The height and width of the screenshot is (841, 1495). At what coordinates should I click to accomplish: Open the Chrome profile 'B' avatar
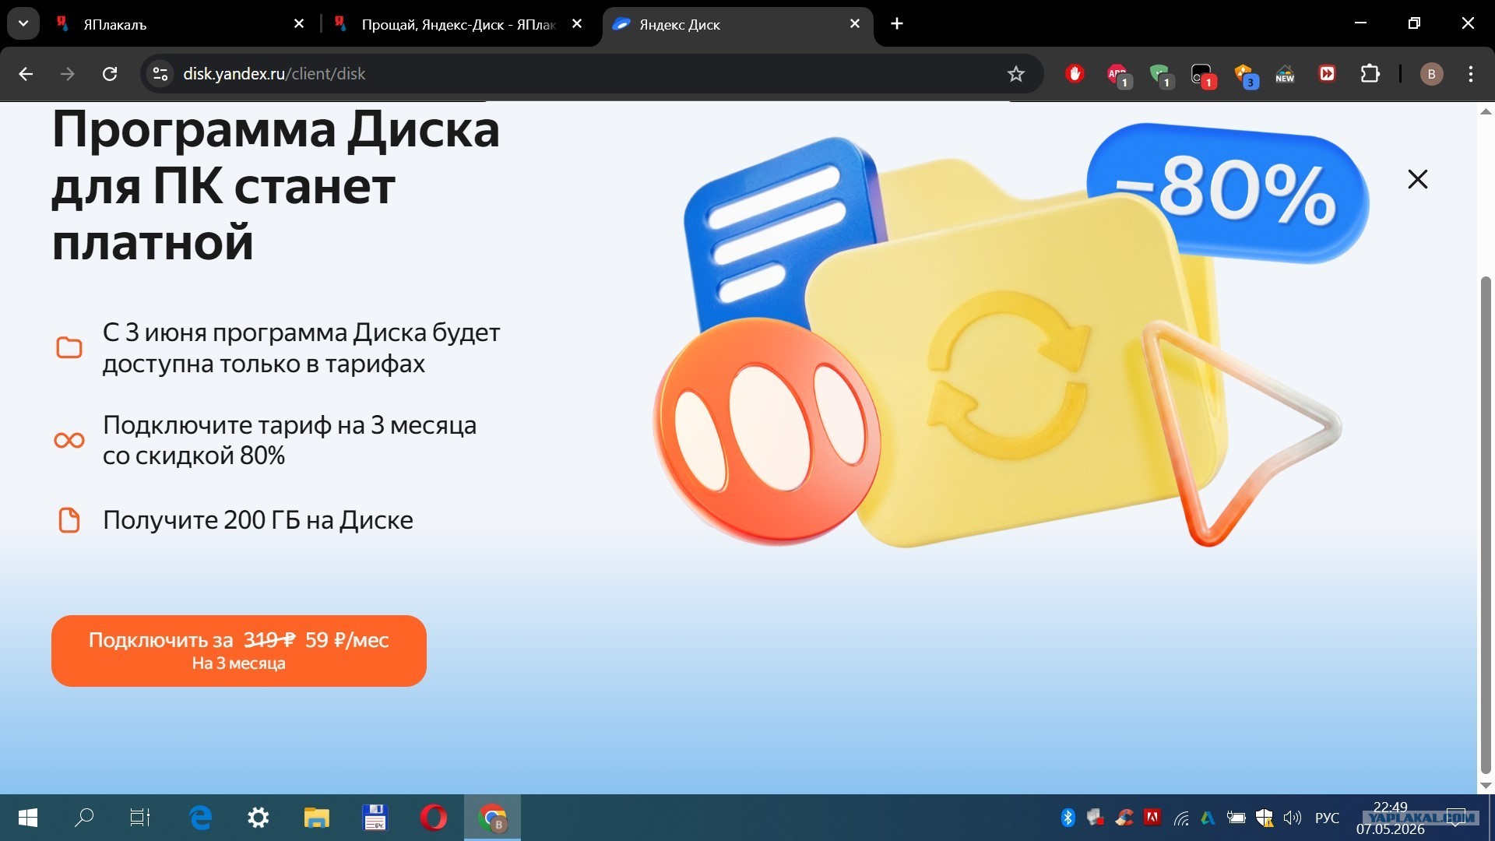(x=1431, y=74)
